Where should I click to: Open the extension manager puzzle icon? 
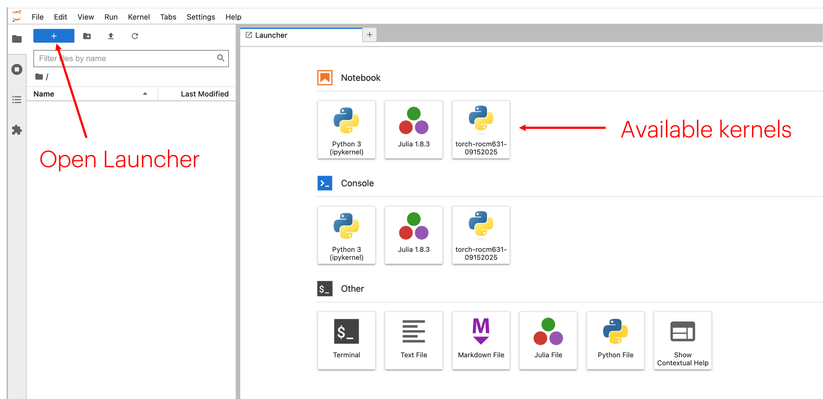(17, 130)
